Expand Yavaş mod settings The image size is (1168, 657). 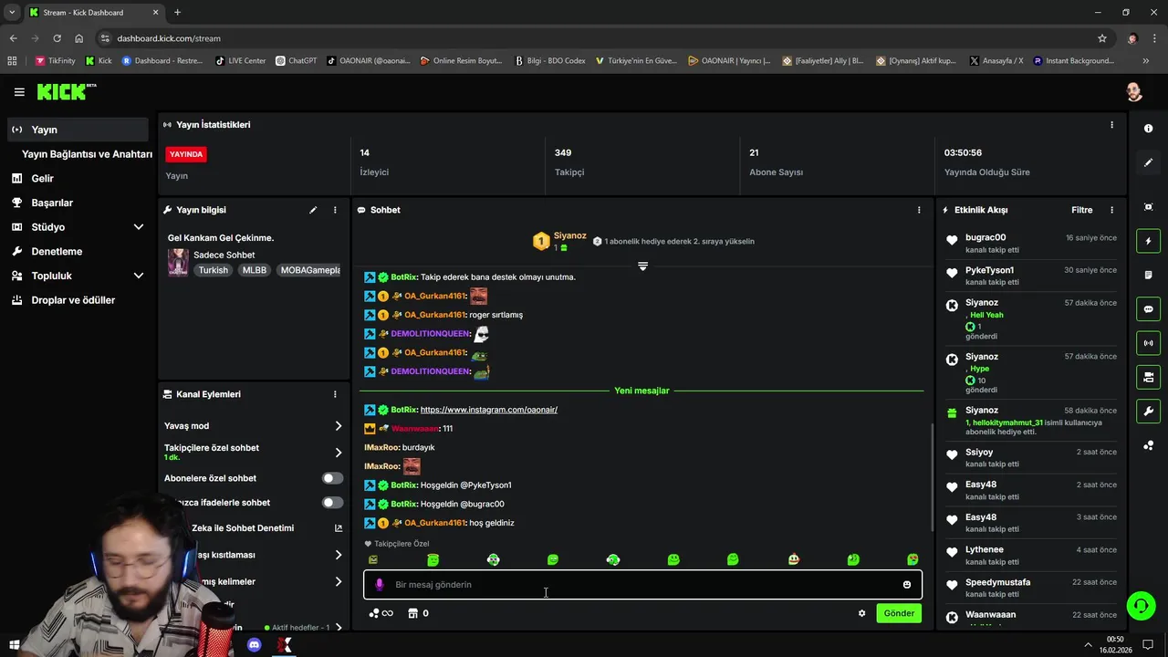click(x=338, y=426)
